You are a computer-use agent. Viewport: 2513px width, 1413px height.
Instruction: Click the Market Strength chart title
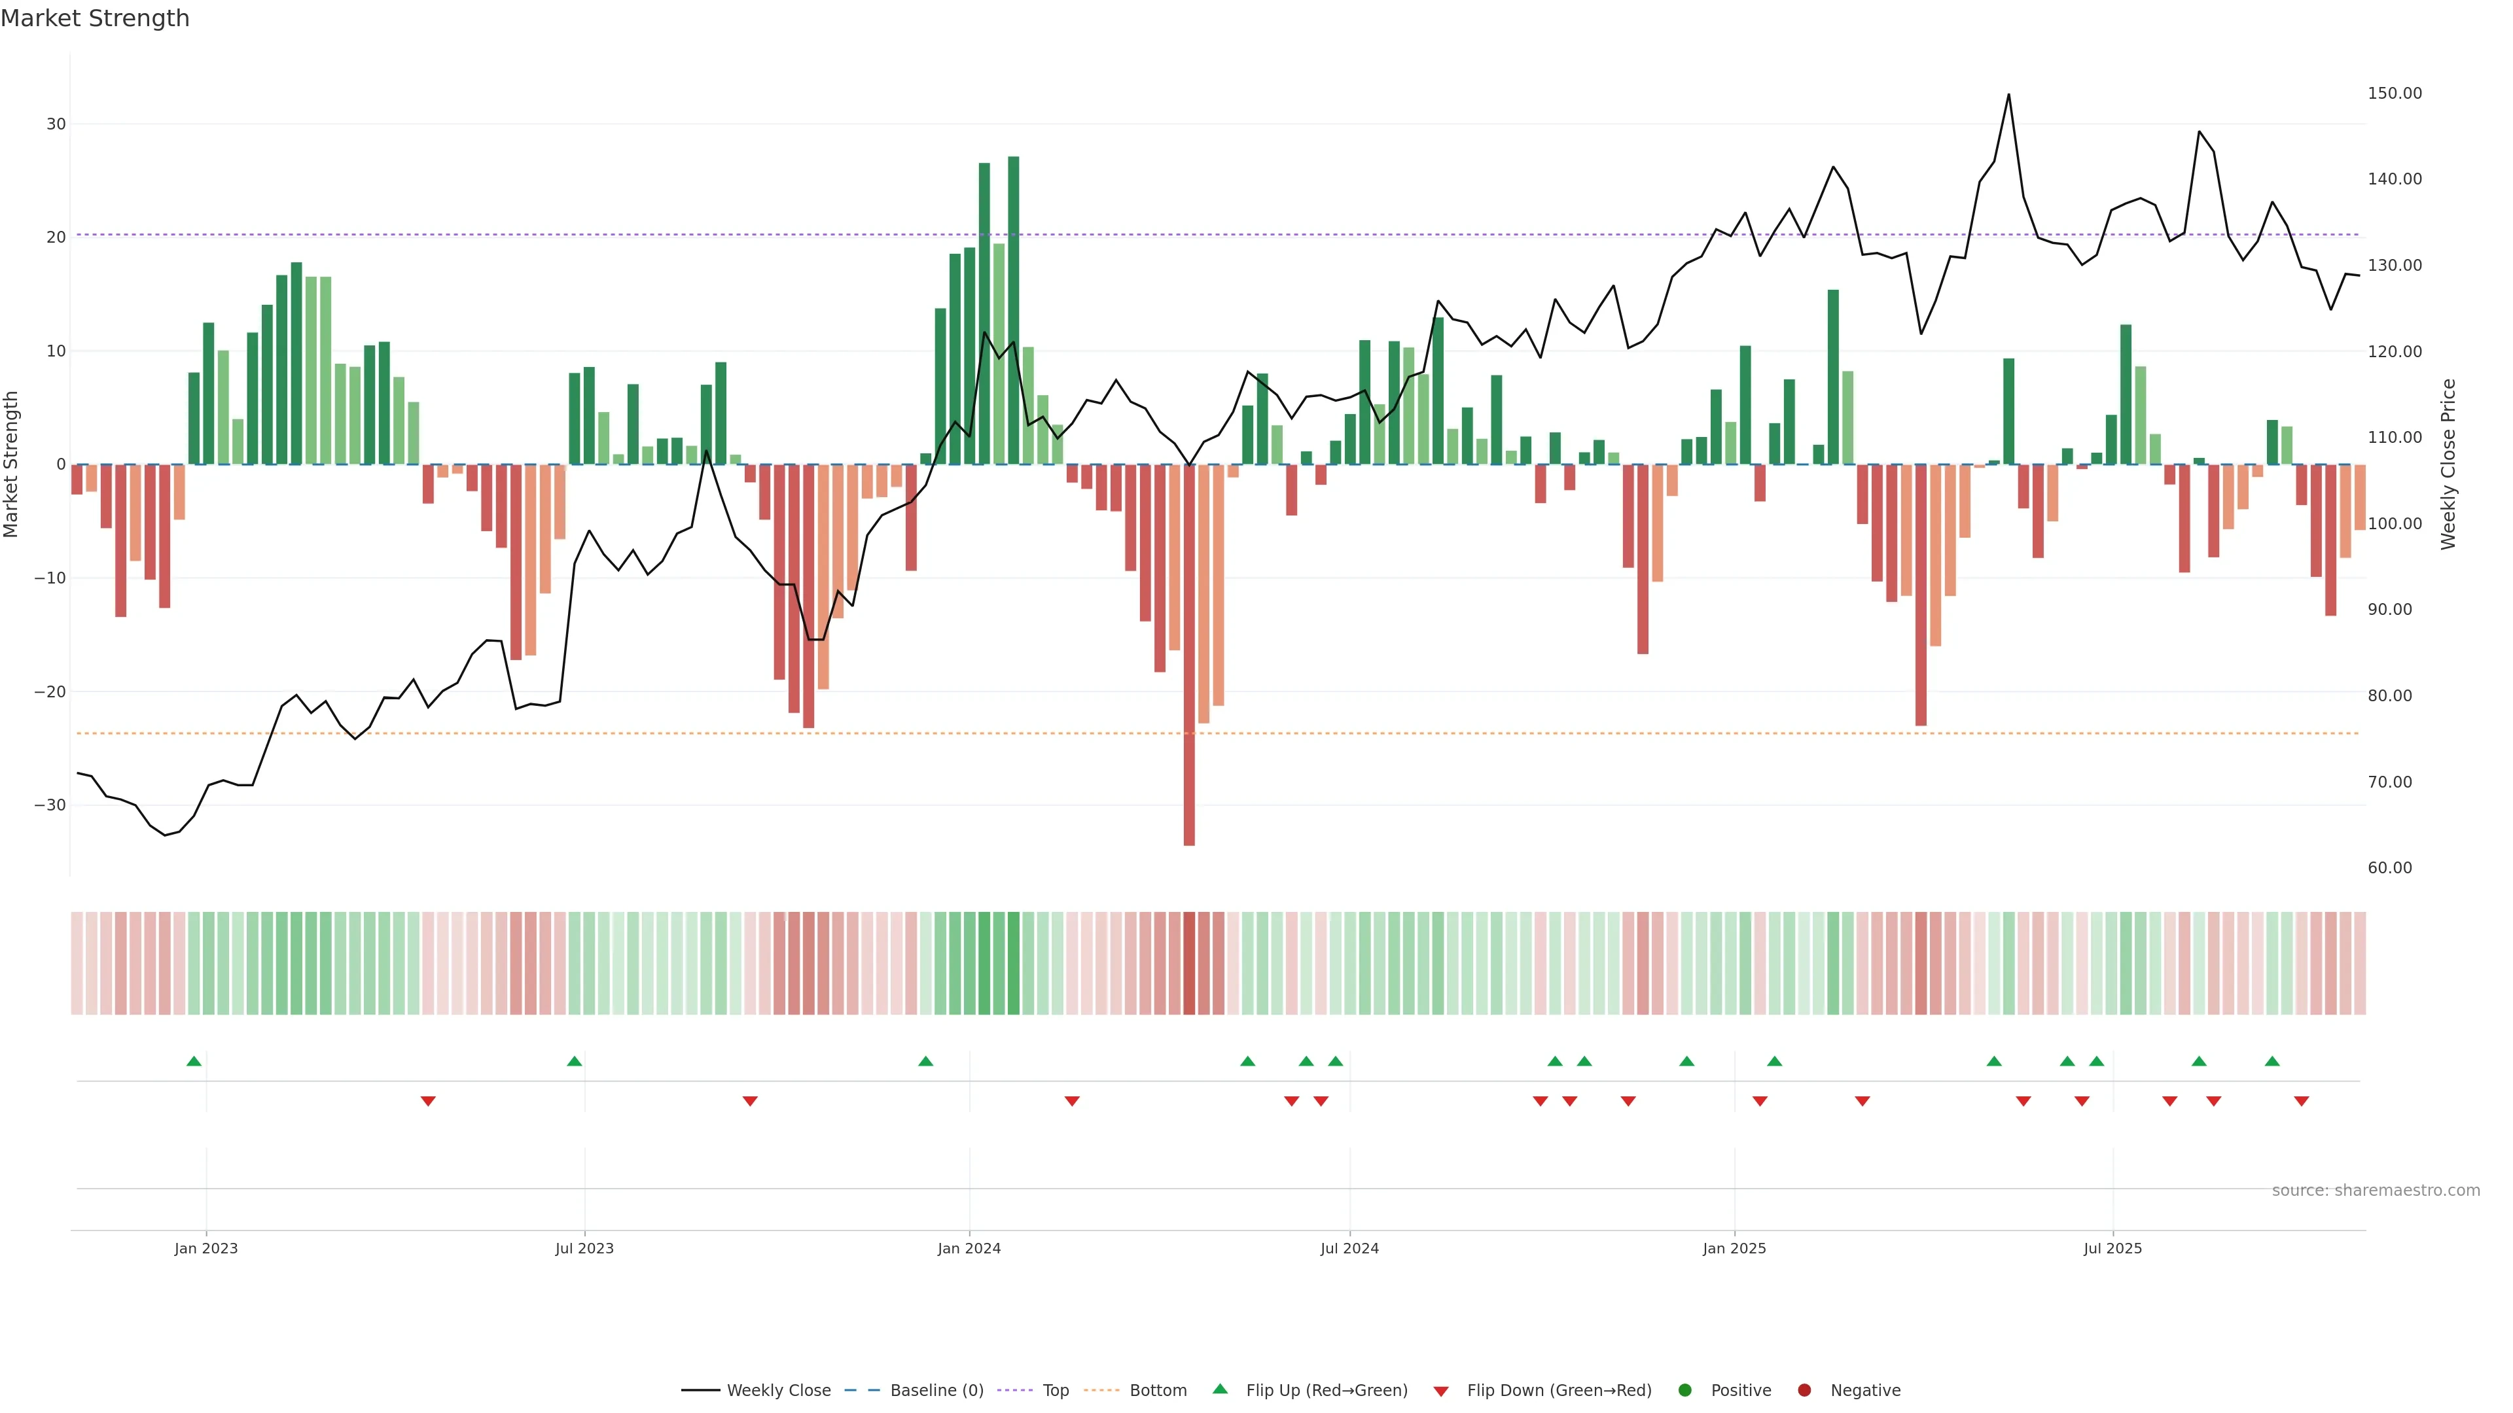[x=95, y=18]
